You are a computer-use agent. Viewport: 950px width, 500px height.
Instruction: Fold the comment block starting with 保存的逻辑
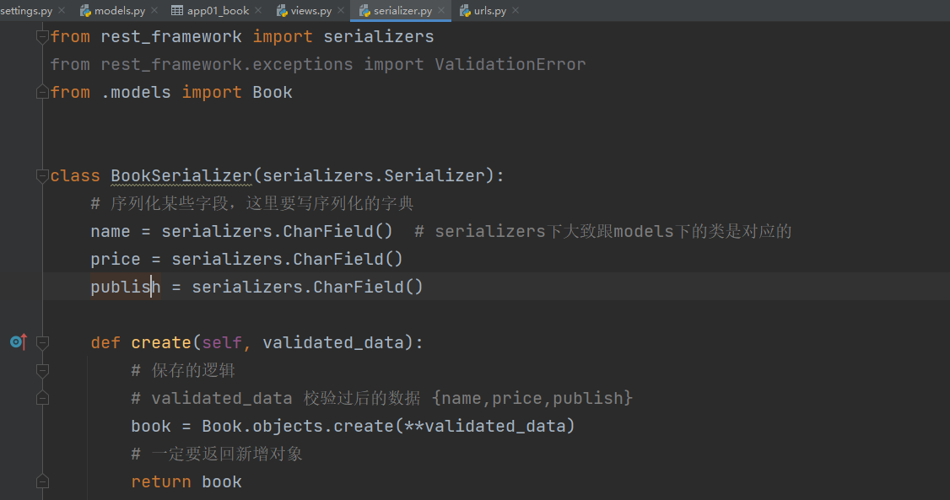42,371
